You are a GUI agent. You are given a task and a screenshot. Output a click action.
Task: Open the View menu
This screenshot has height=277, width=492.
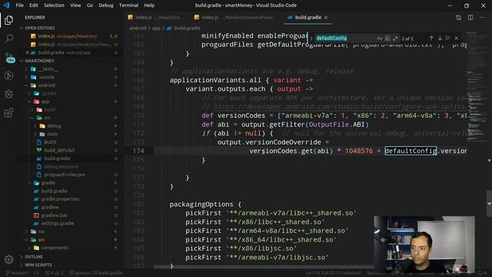coord(75,5)
